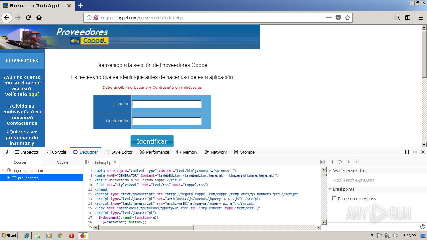Close index.php source tab
Screen dimensions: 427x240
115,162
